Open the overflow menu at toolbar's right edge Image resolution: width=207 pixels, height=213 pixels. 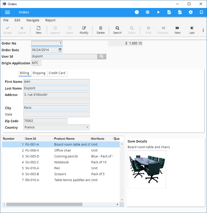pos(203,30)
